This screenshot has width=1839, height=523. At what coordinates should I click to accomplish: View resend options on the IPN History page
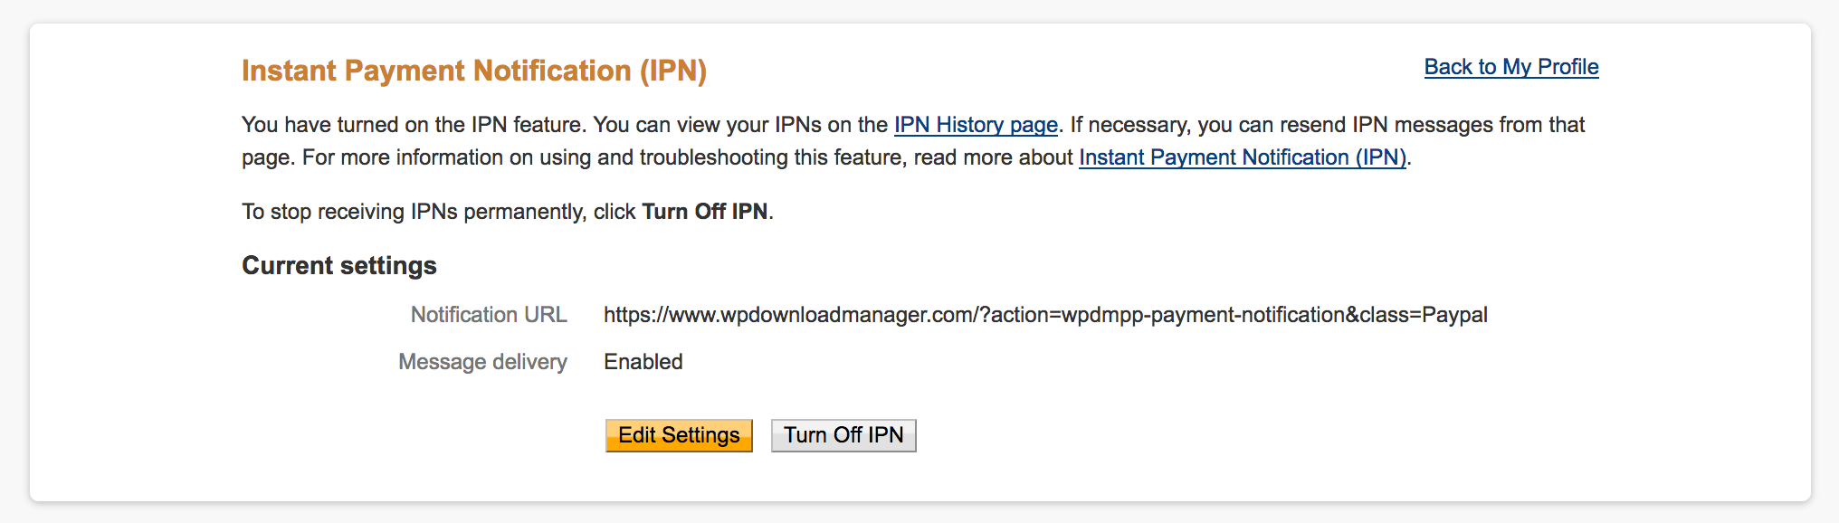pos(974,125)
